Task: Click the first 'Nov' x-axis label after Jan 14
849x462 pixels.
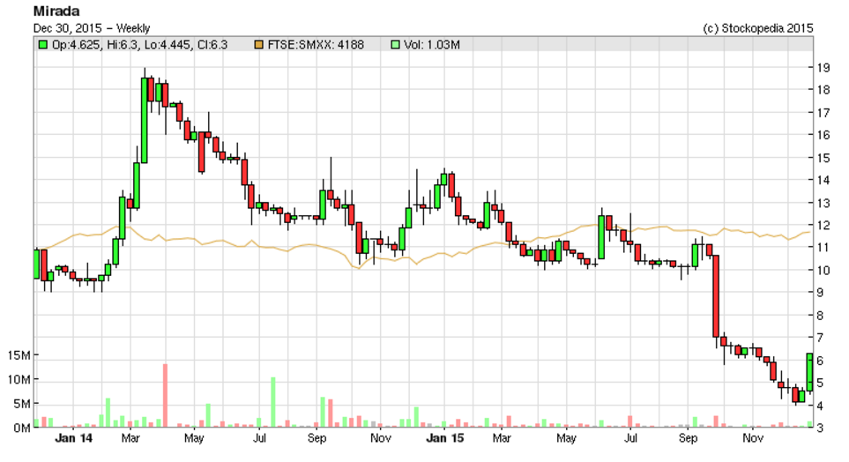Action: 381,438
